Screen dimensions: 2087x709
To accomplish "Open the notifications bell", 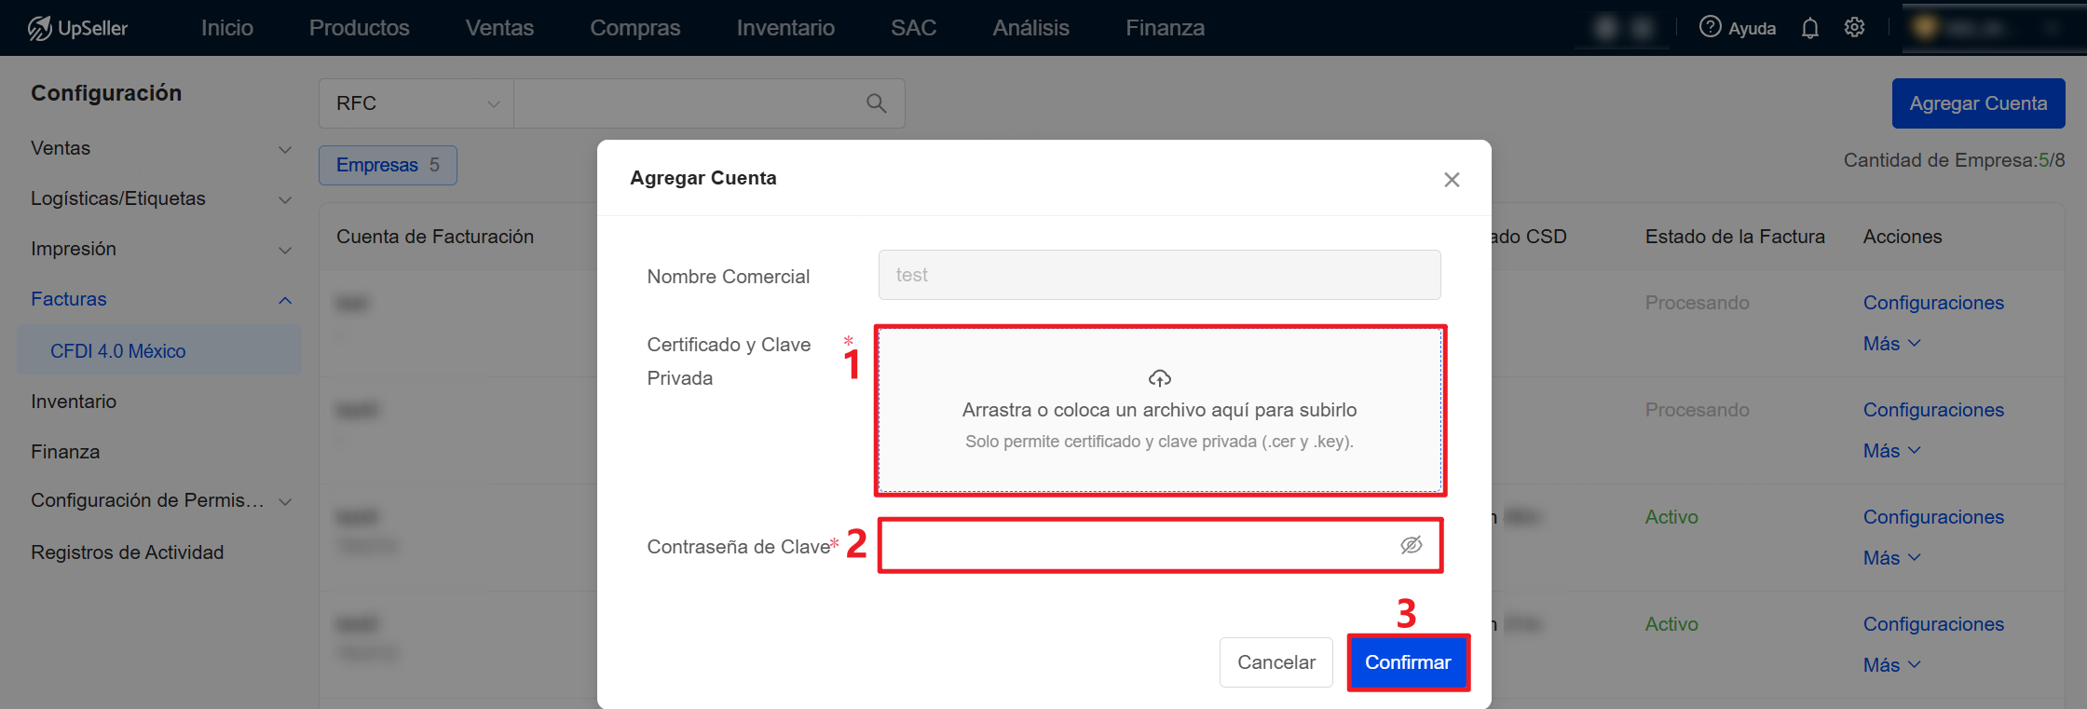I will pos(1809,28).
